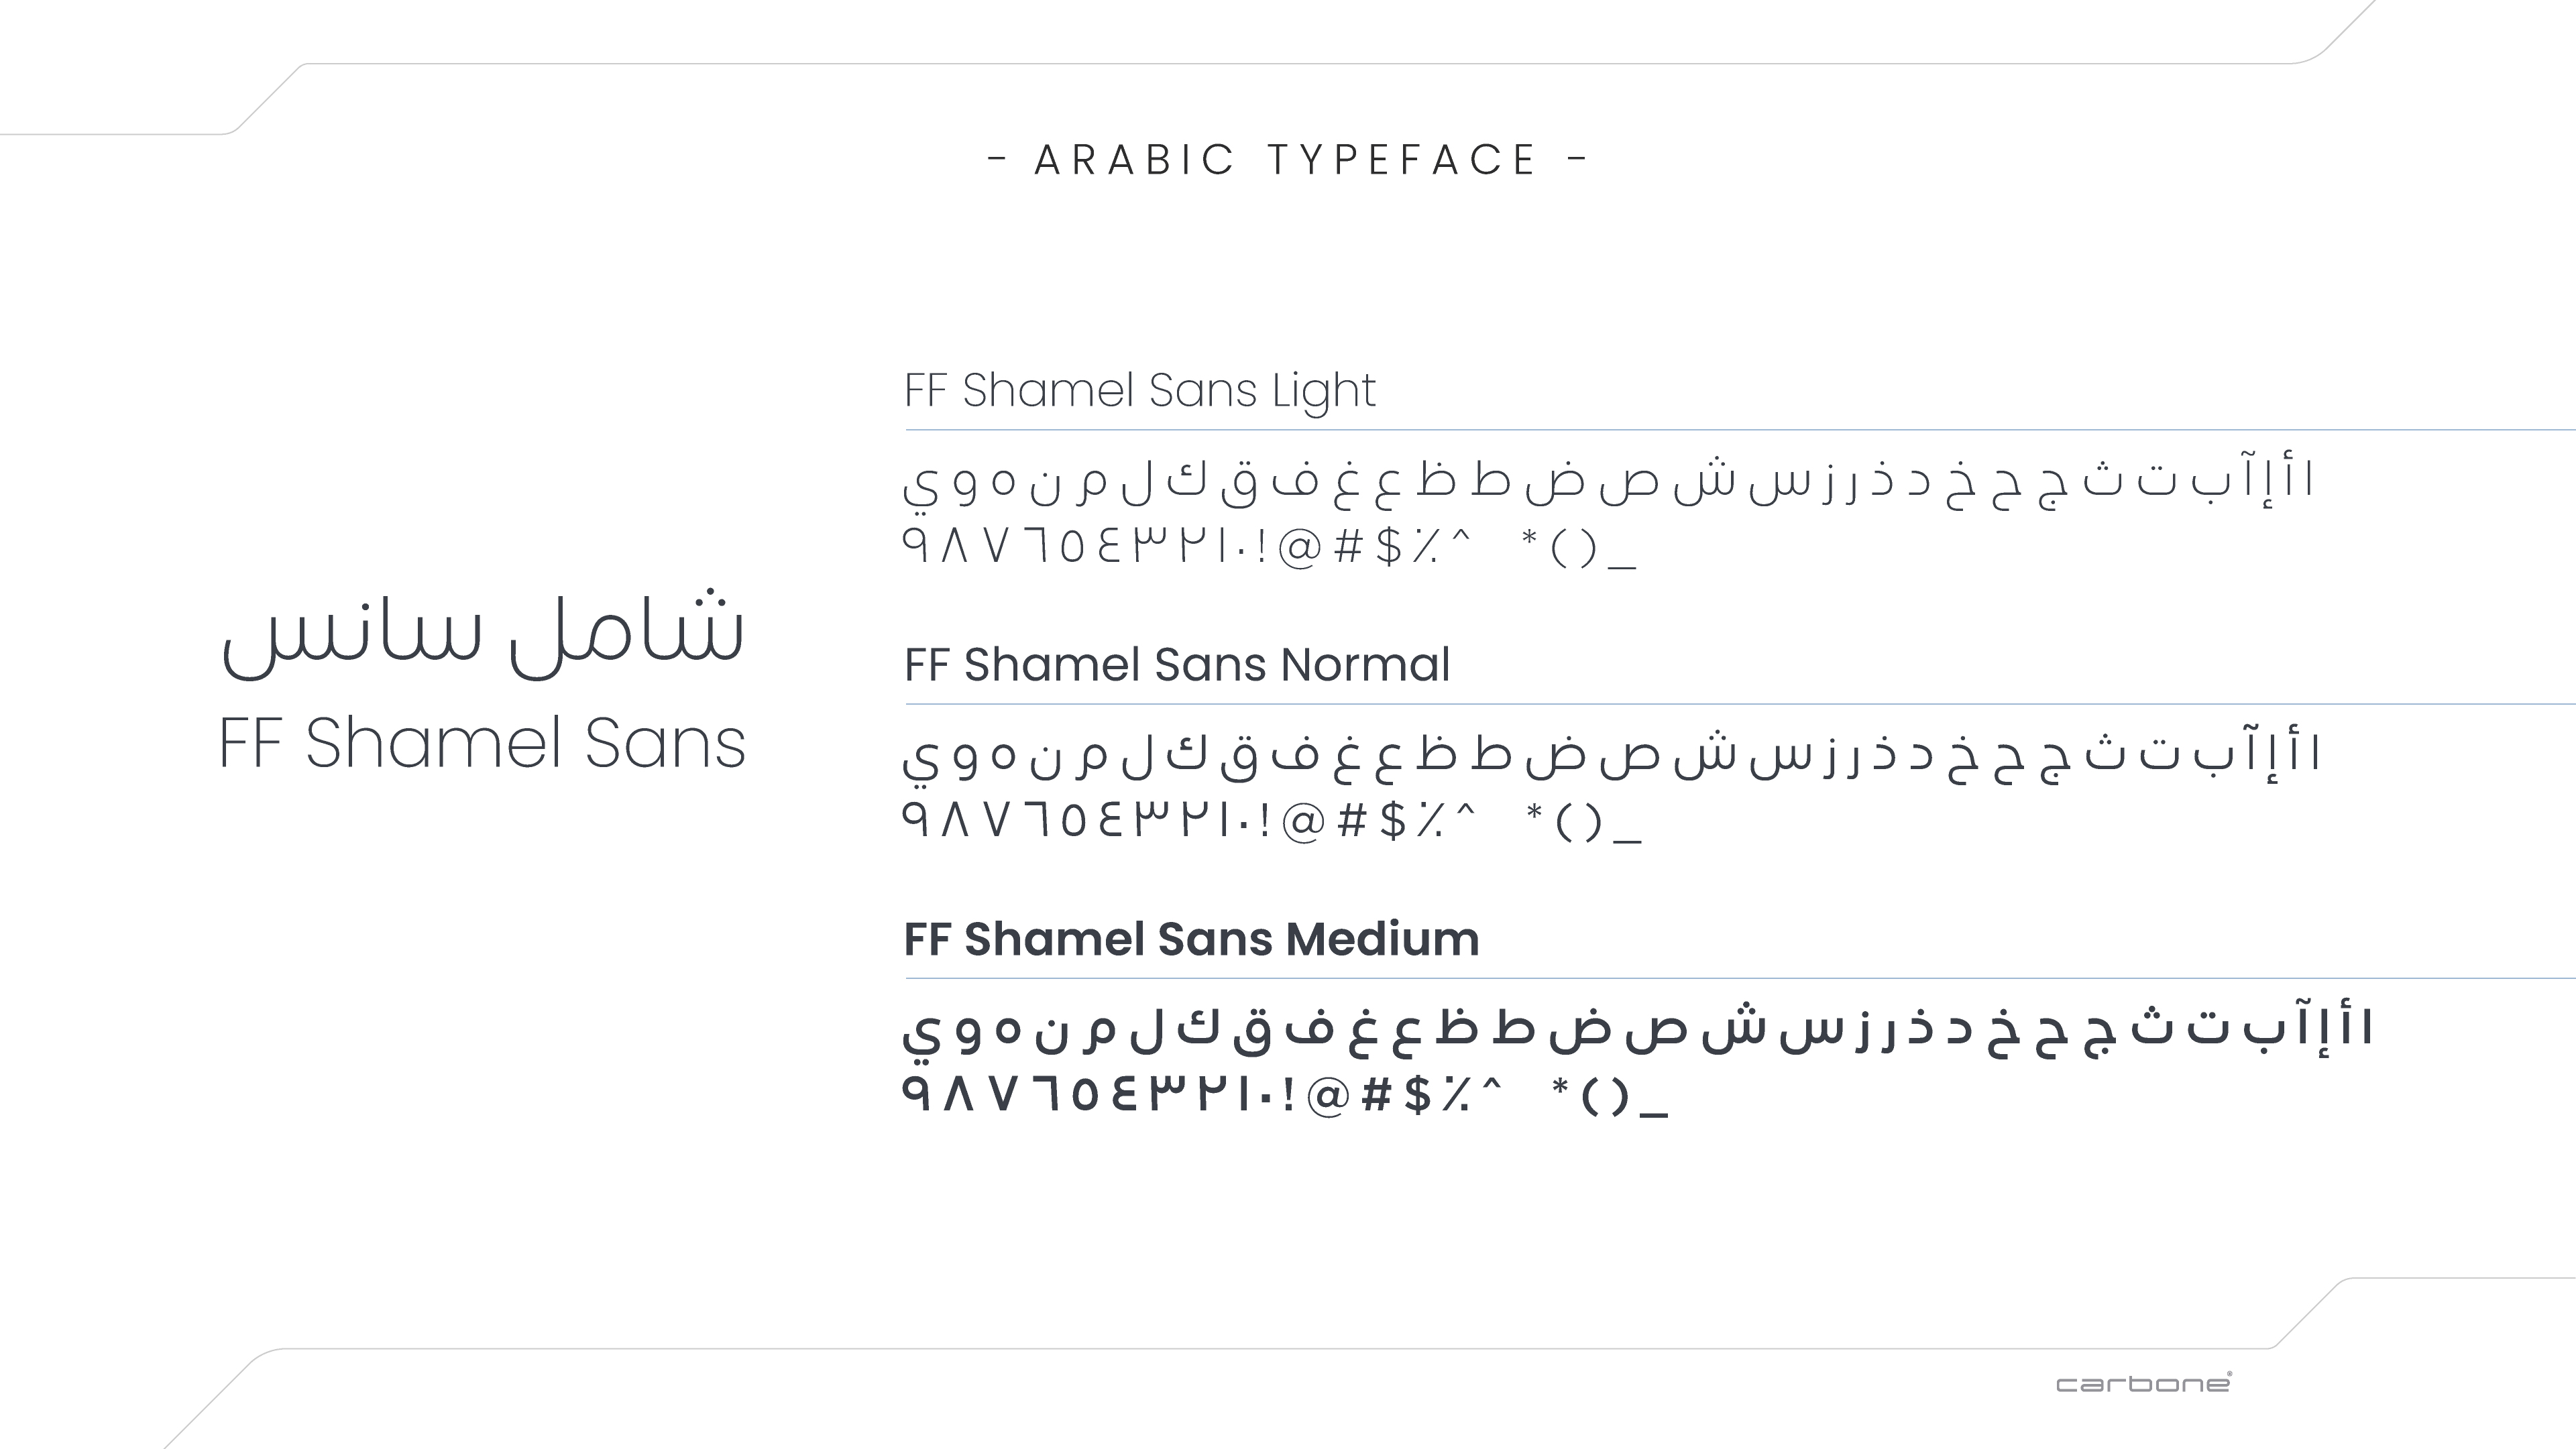Screen dimensions: 2576x1449
Task: Click the large Arabic title "شامل سانس"
Action: click(x=483, y=633)
